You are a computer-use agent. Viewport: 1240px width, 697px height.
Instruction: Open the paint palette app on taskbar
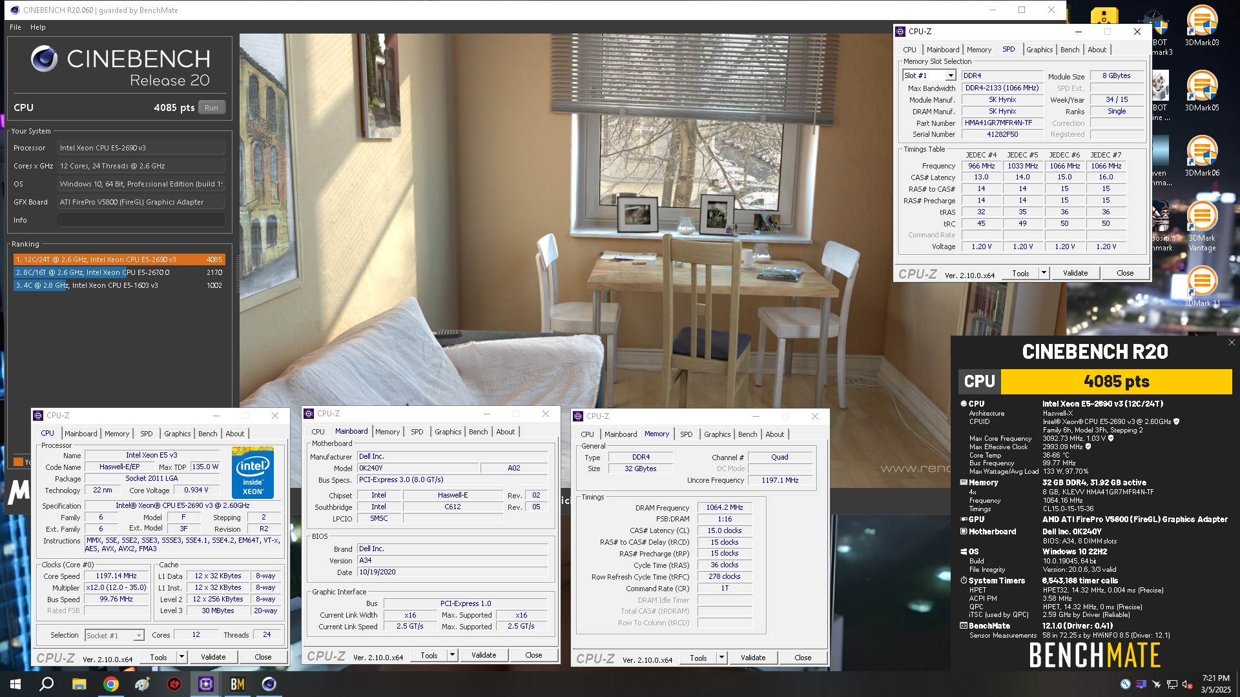pos(143,684)
